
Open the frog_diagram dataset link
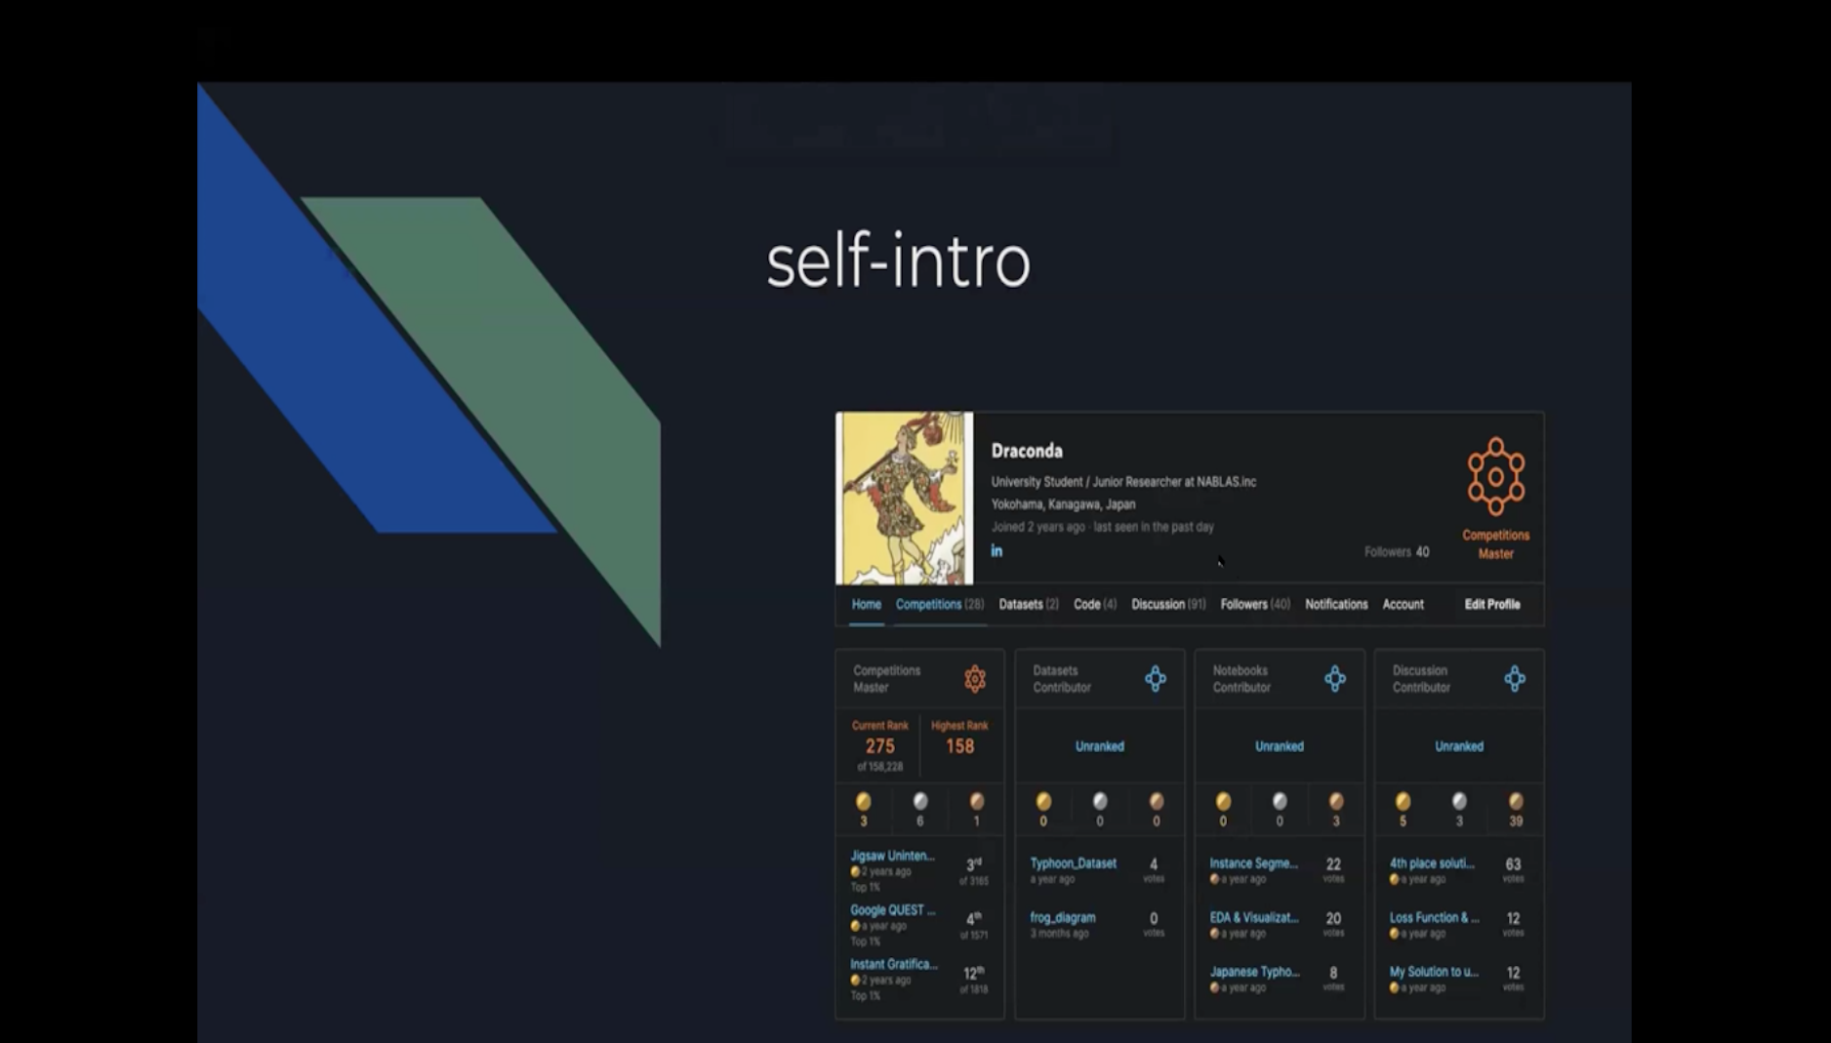tap(1062, 918)
